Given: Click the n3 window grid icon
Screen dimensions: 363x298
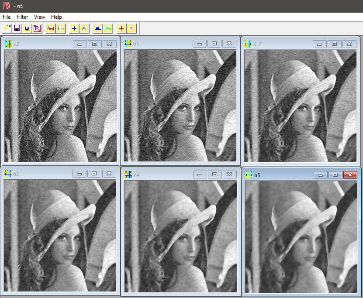Looking at the screenshot, I should [7, 174].
